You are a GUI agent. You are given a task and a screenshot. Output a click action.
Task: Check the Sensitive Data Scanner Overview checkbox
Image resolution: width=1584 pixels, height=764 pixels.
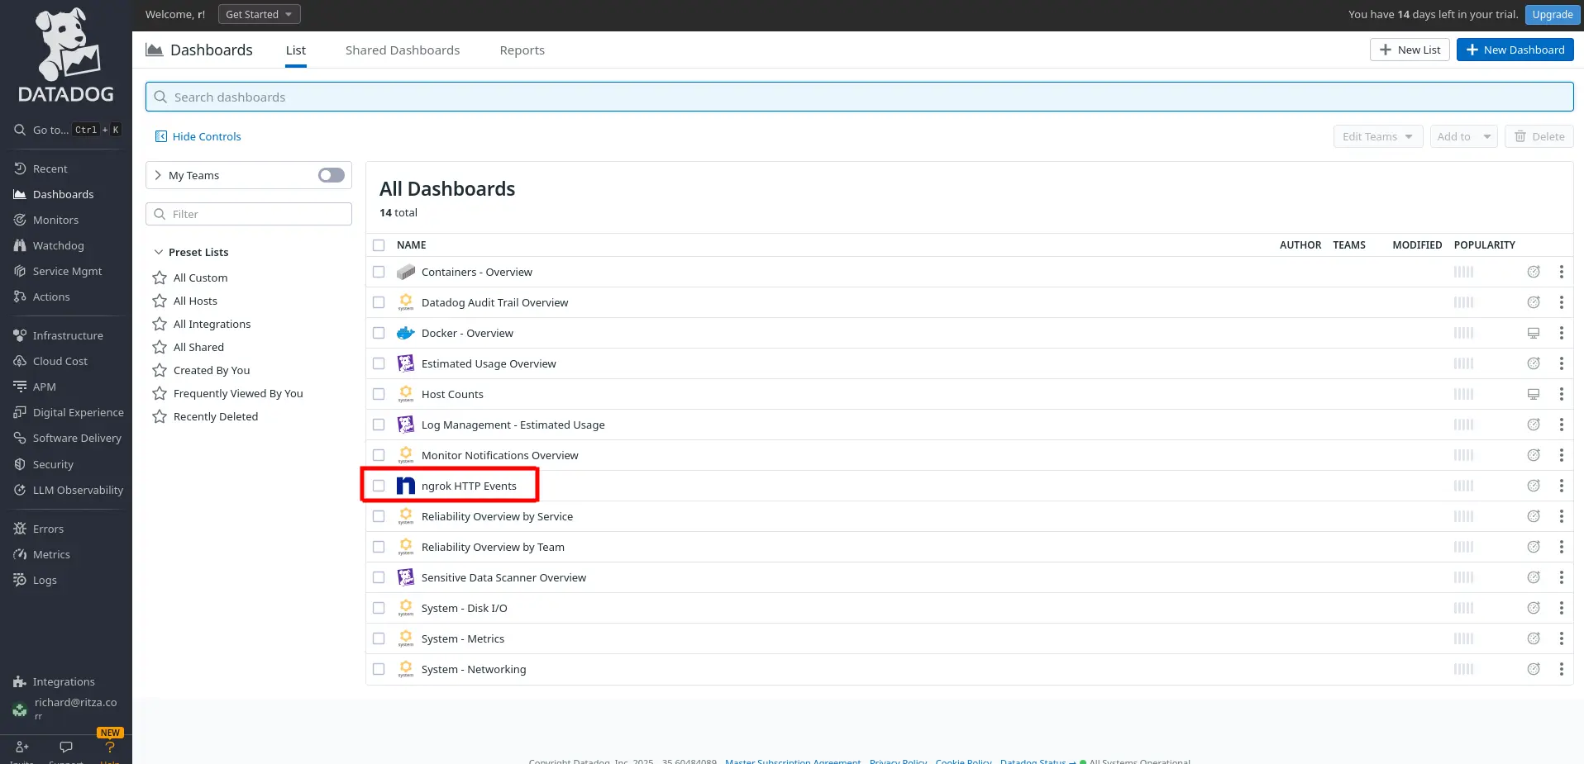379,577
